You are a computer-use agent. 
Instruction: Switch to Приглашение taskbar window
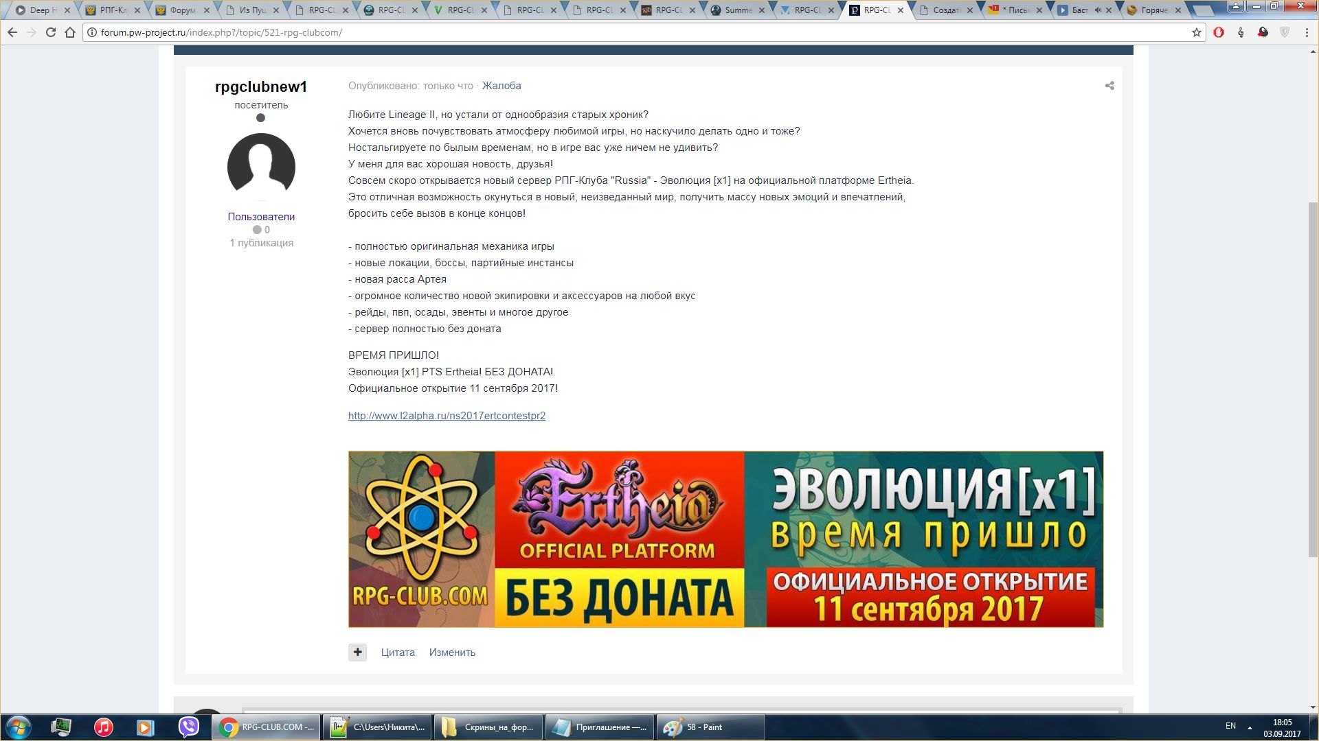pos(600,727)
